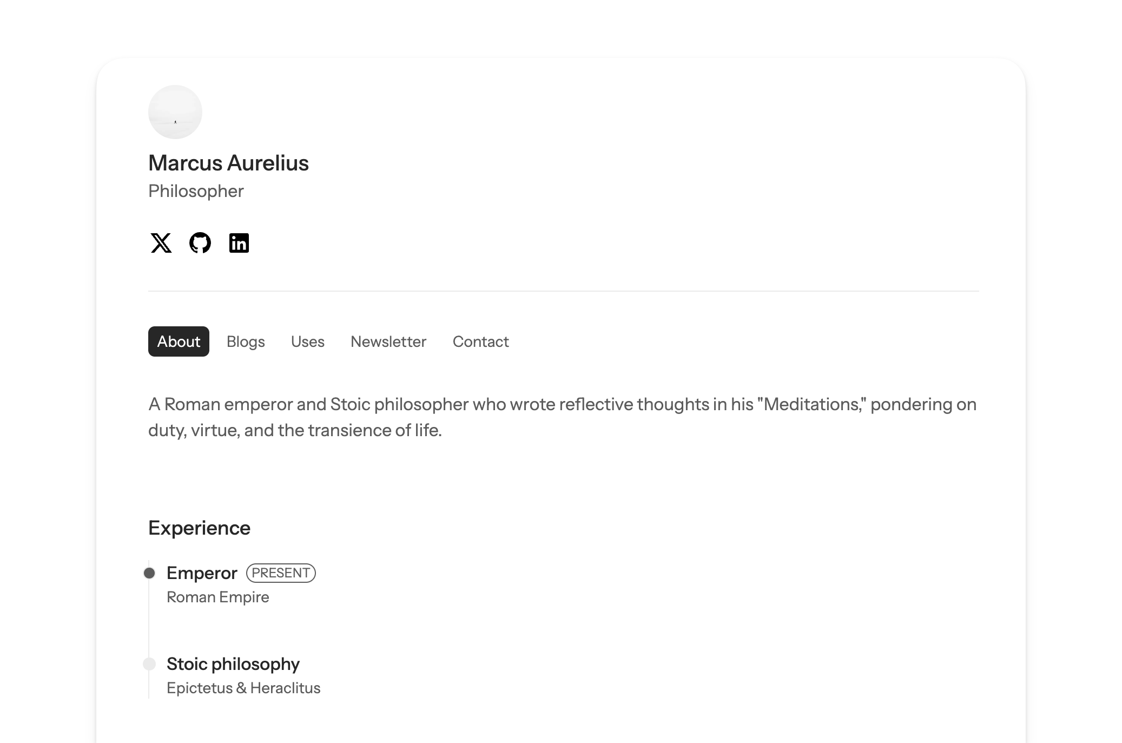
Task: Open the Uses tab
Action: point(308,341)
